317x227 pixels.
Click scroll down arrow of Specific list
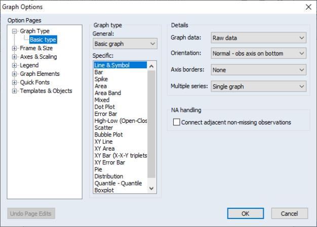(x=151, y=189)
